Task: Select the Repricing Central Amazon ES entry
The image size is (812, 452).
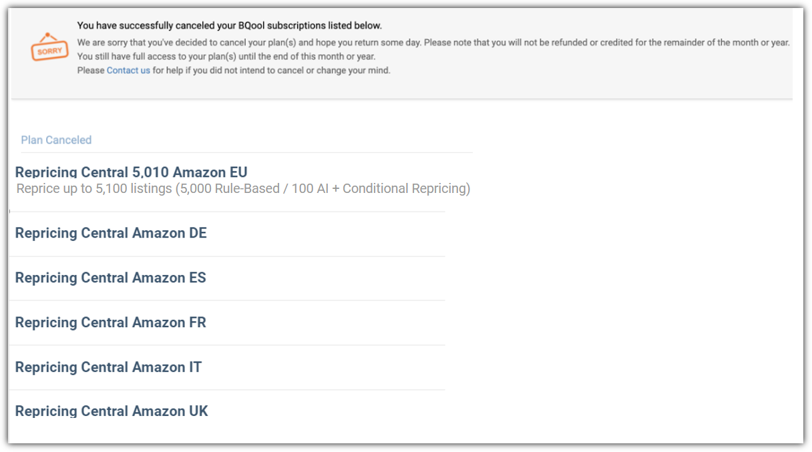Action: (110, 278)
